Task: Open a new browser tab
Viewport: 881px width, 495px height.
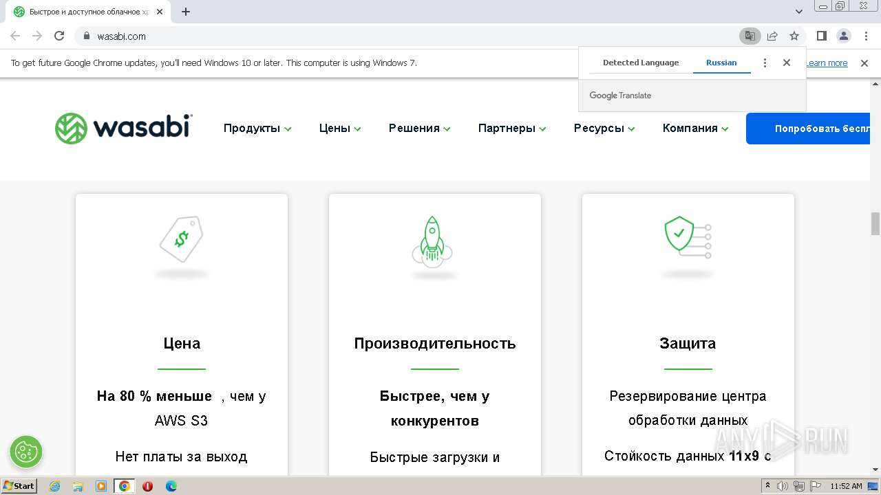Action: coord(186,12)
